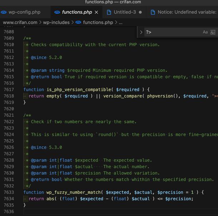Click function name is_php_version_compatible

click(x=79, y=90)
